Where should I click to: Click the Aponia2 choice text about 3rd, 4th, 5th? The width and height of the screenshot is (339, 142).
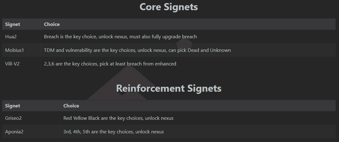pos(113,132)
